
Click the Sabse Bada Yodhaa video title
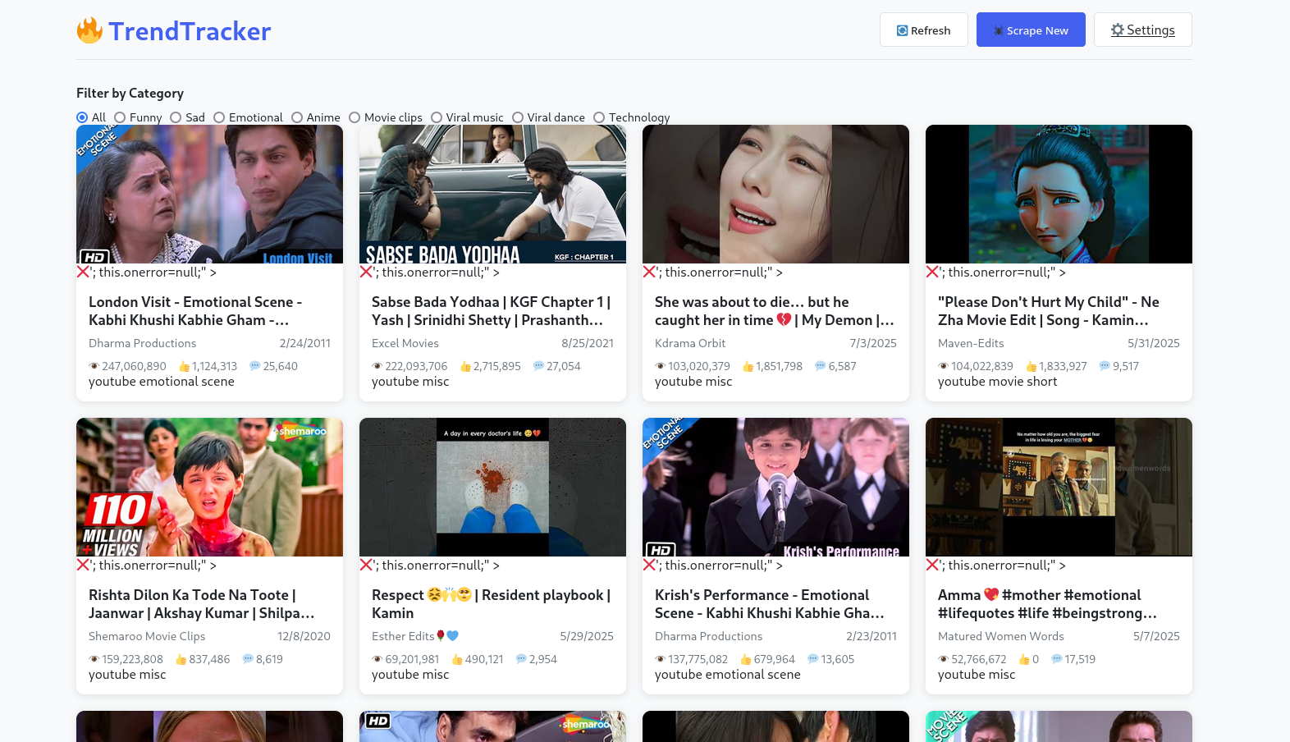(491, 311)
